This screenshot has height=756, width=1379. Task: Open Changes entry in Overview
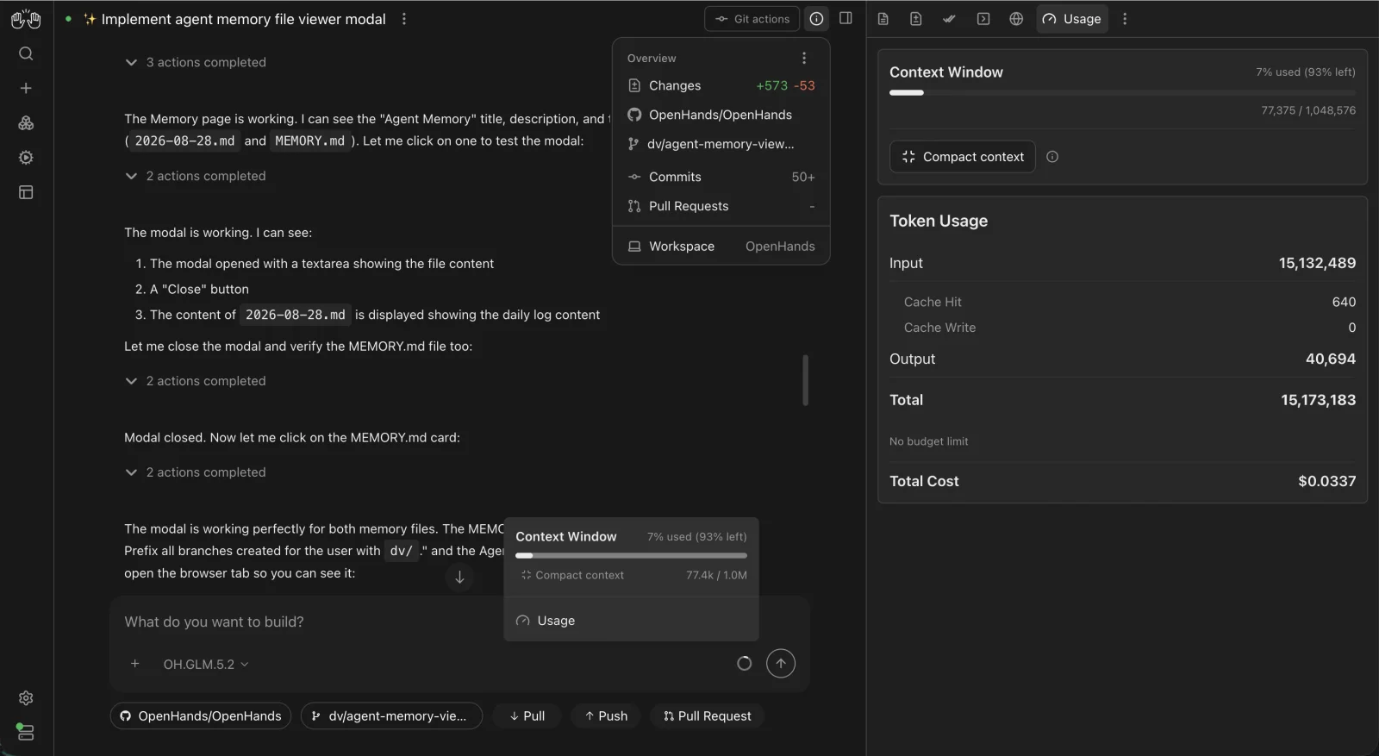[x=721, y=85]
